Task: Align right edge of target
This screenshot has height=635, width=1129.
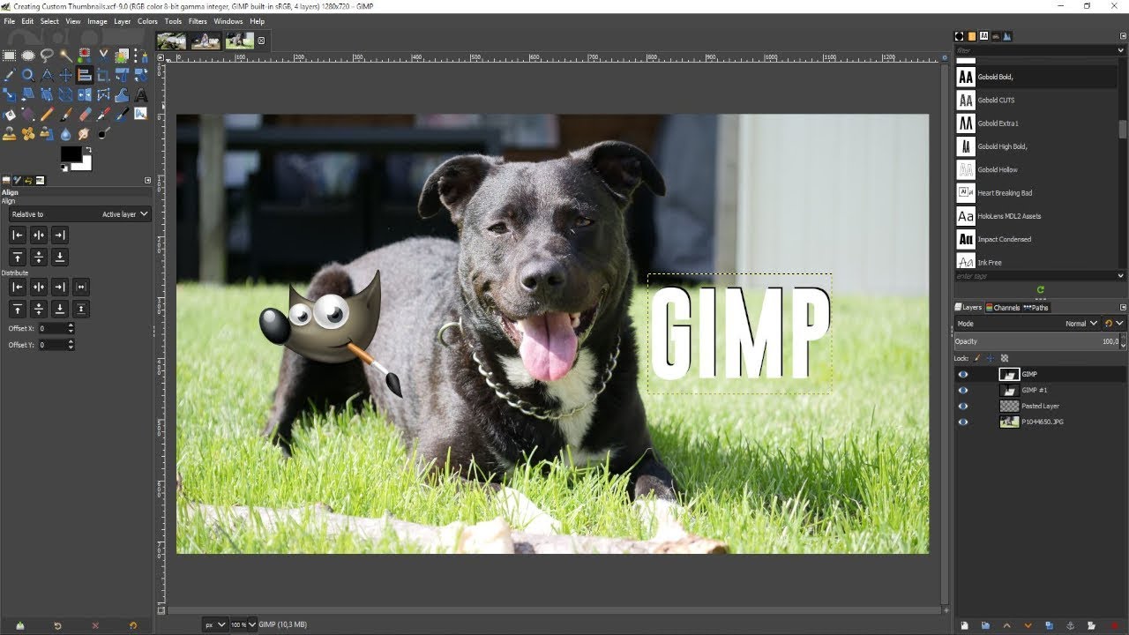Action: 59,235
